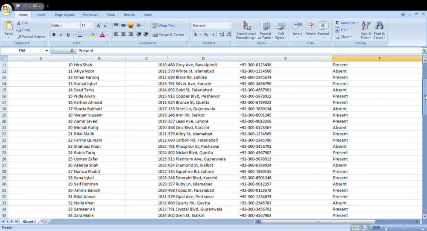Open the Data ribbon tab
The height and width of the screenshot is (231, 427).
[111, 15]
